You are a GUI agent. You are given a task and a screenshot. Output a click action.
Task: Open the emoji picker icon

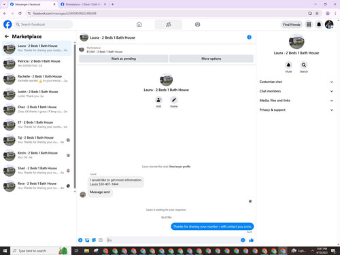(x=243, y=240)
